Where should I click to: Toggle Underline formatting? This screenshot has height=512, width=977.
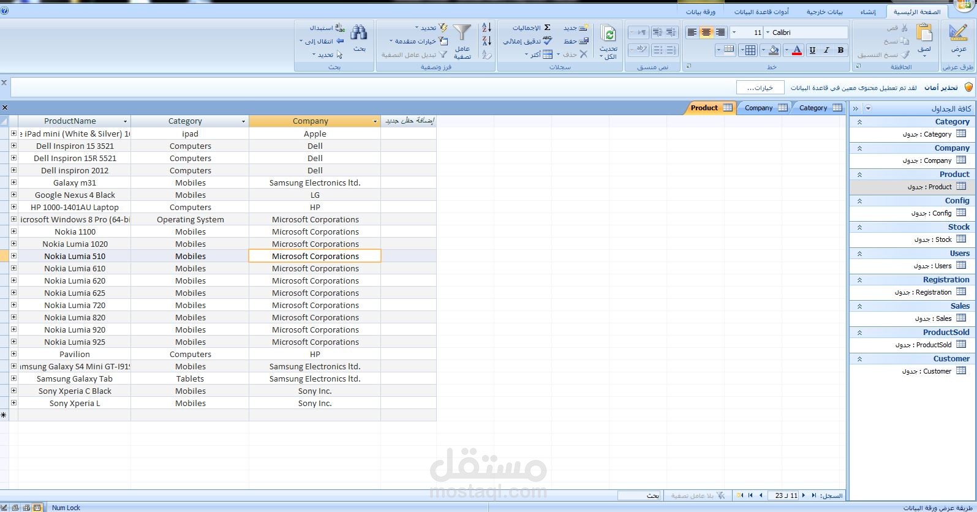click(812, 50)
